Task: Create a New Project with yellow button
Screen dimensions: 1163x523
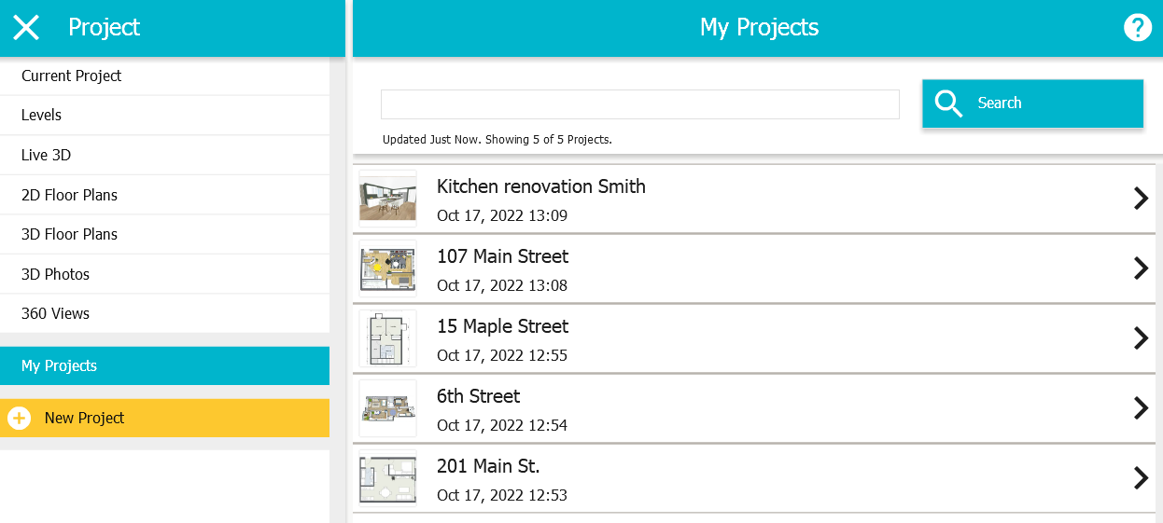Action: 164,419
